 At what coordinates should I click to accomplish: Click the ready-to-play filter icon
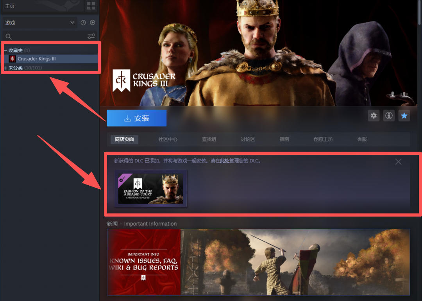click(x=93, y=23)
